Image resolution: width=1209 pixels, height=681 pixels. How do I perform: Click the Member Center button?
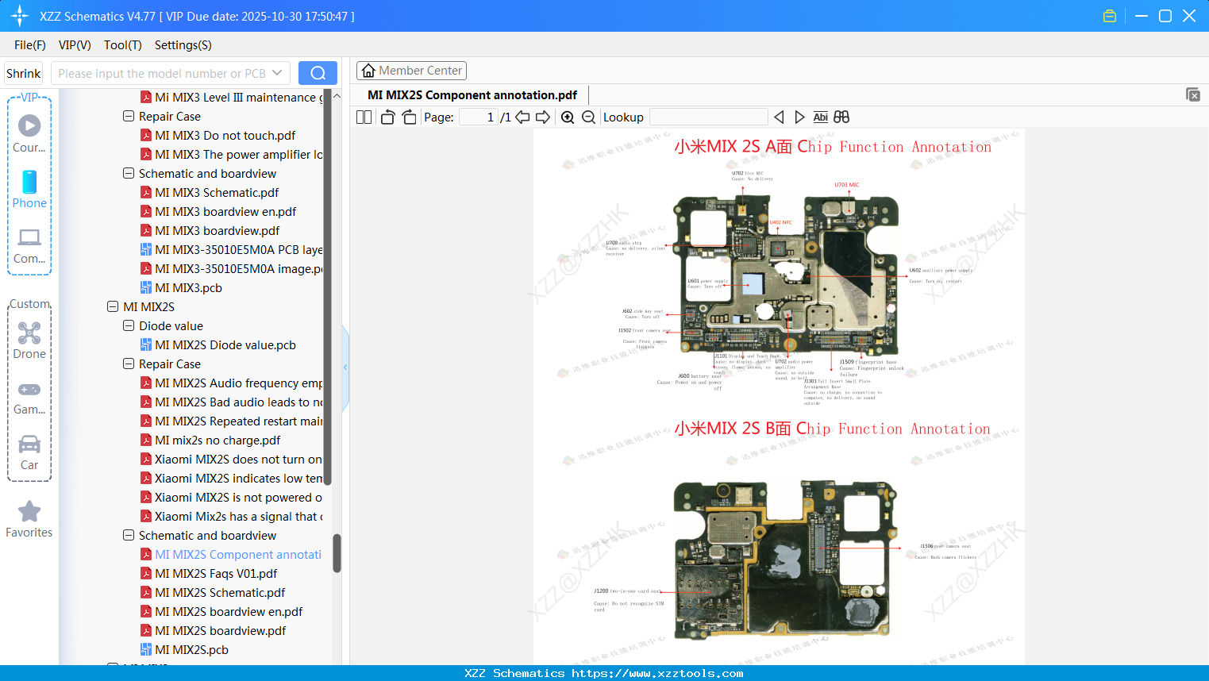click(x=411, y=70)
